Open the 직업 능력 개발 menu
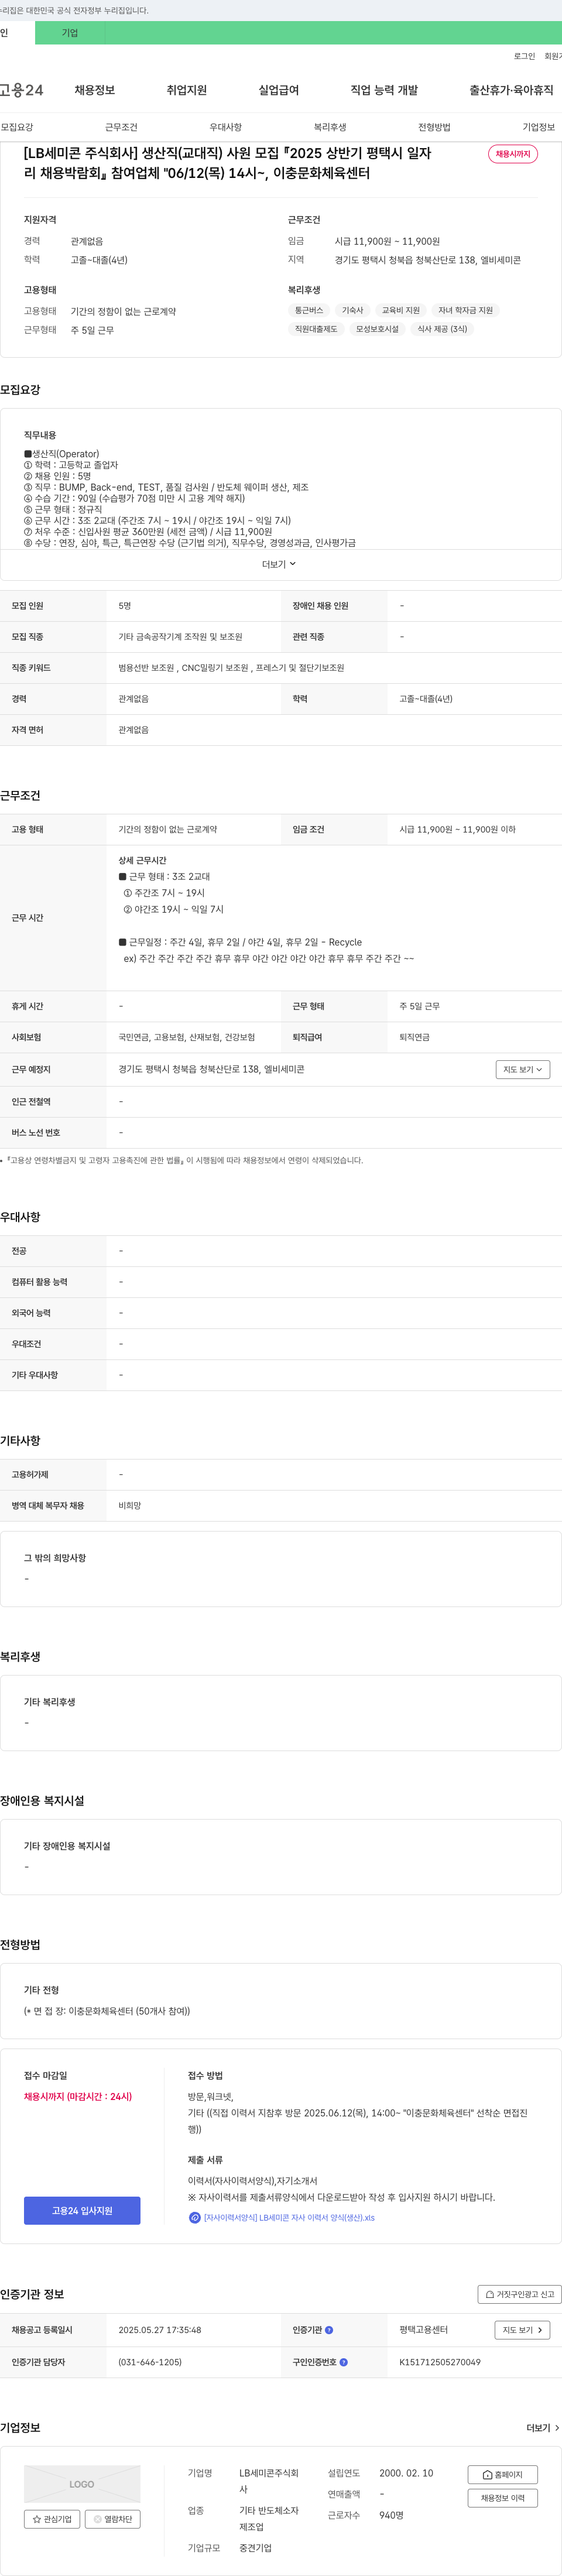Viewport: 562px width, 2576px height. [x=384, y=90]
